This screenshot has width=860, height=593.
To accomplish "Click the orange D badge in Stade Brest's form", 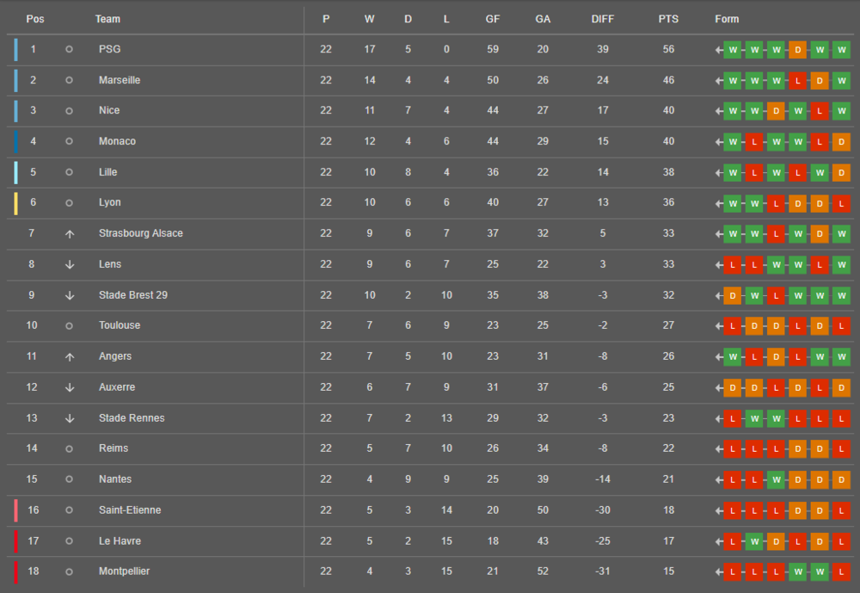I will pyautogui.click(x=733, y=295).
